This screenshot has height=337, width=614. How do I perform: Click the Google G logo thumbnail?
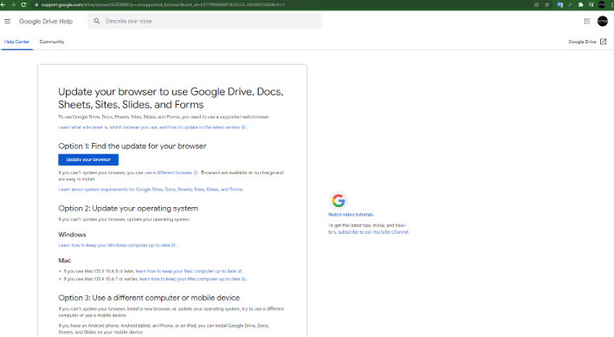[339, 201]
